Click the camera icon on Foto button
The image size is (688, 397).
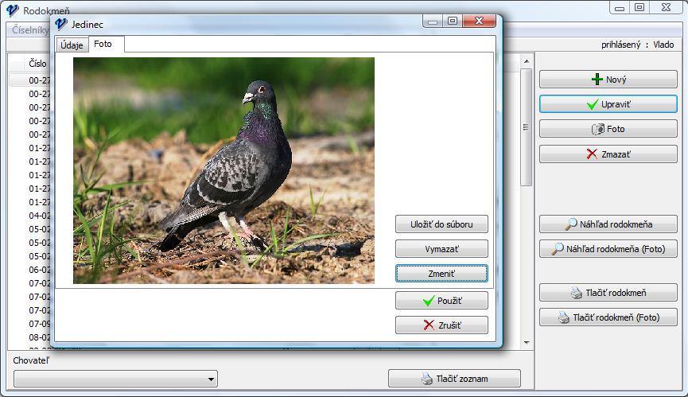(598, 129)
